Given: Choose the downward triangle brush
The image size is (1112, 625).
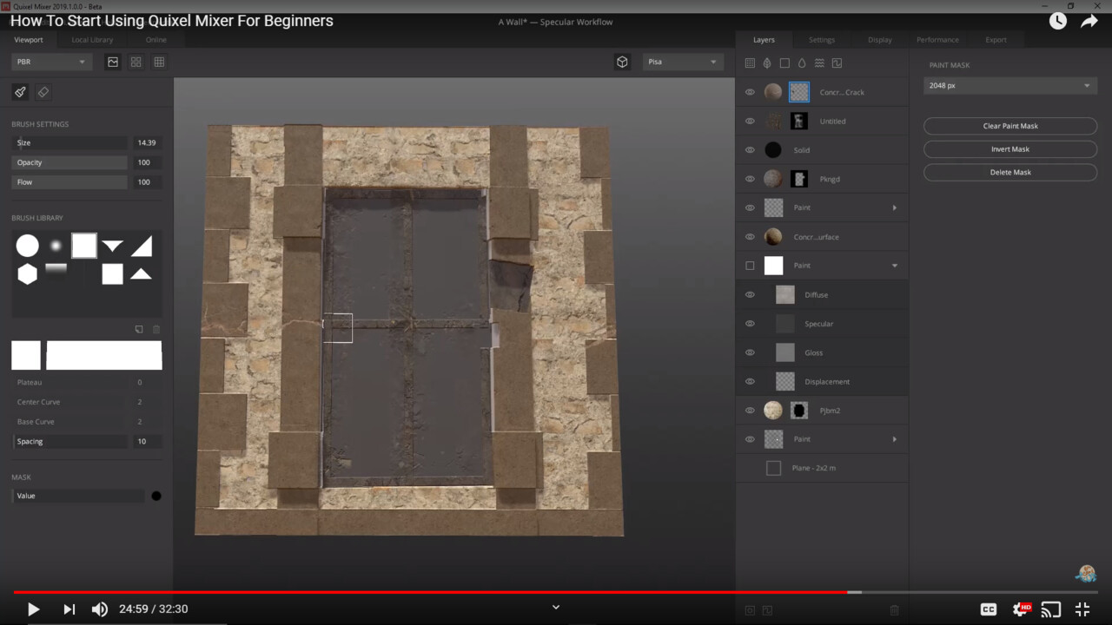Looking at the screenshot, I should (x=113, y=247).
